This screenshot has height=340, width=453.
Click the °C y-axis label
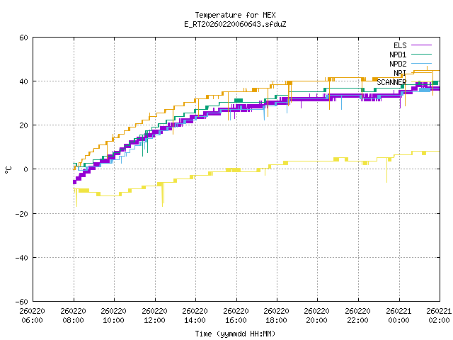click(x=8, y=169)
